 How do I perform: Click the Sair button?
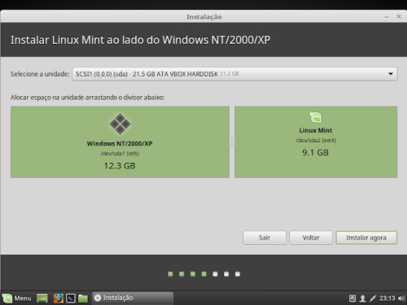point(265,237)
